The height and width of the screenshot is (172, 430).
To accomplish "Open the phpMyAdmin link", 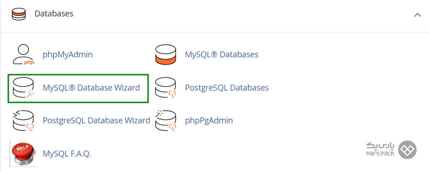I will click(x=67, y=54).
